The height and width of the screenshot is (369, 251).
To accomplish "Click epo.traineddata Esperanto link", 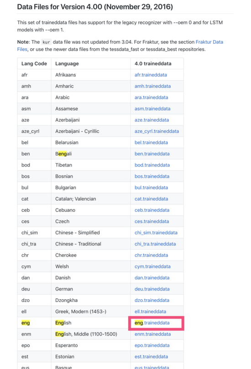I will (152, 345).
